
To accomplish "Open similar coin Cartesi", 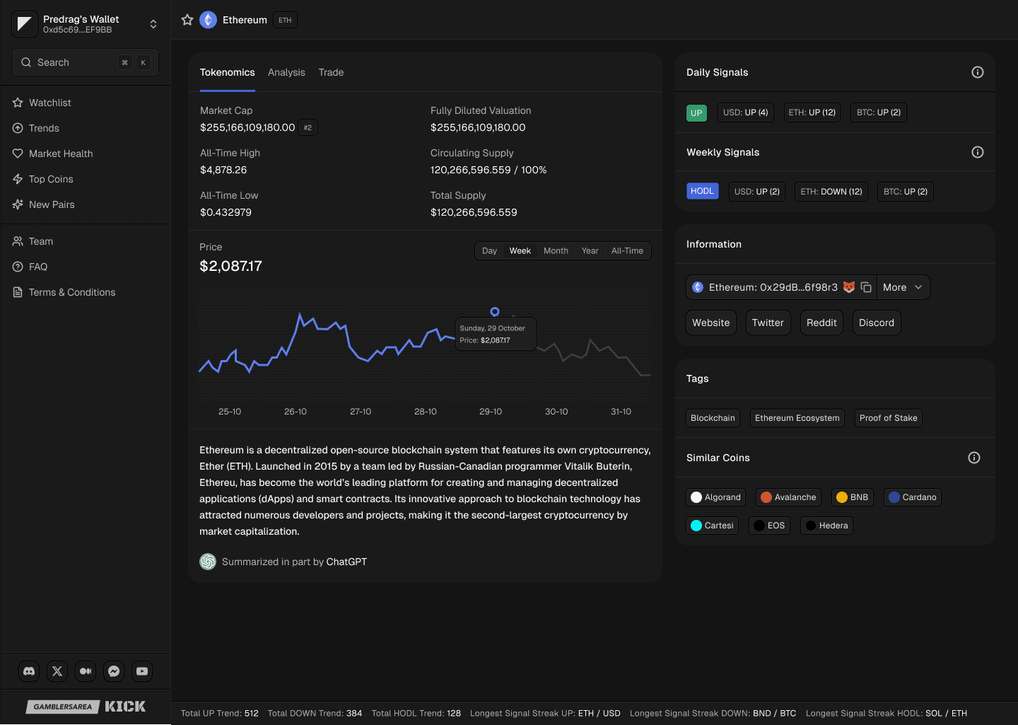I will tap(712, 526).
